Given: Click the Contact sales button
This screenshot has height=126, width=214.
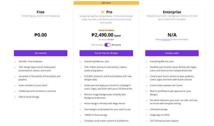Looking at the screenshot, I should [172, 53].
